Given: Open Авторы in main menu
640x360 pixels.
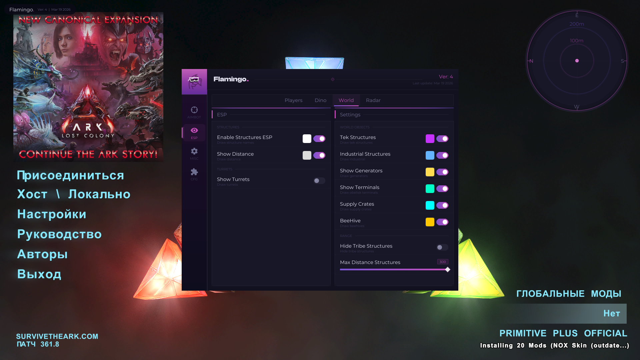Looking at the screenshot, I should pyautogui.click(x=42, y=254).
